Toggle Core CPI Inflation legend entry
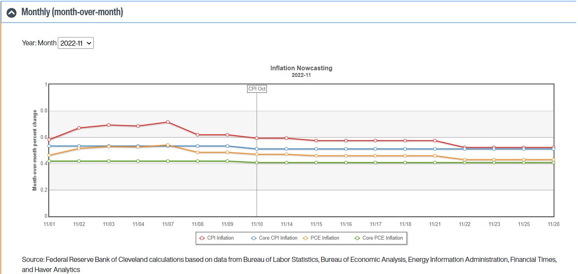The image size is (578, 274). tap(278, 238)
